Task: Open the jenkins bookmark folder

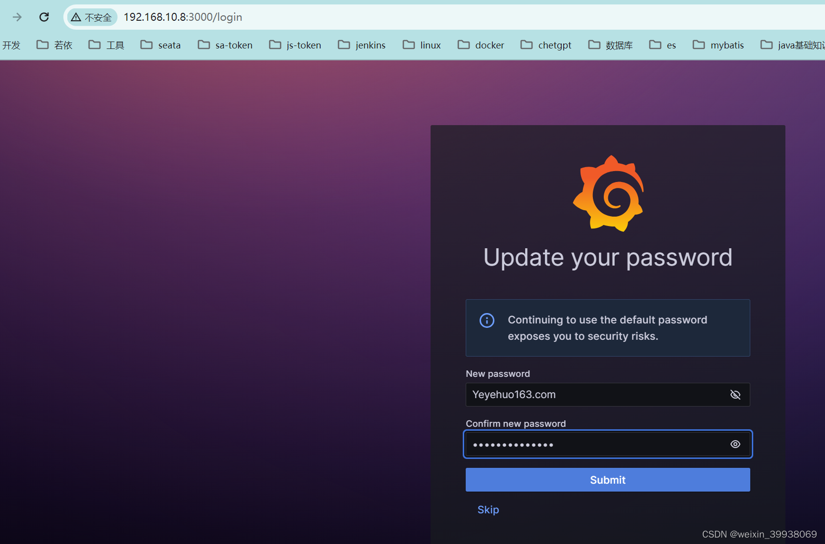Action: 362,45
